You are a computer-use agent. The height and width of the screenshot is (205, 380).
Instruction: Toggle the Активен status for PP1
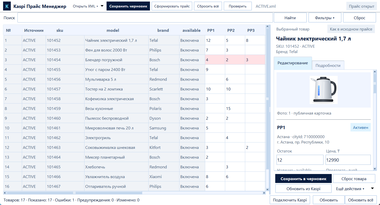(x=360, y=127)
